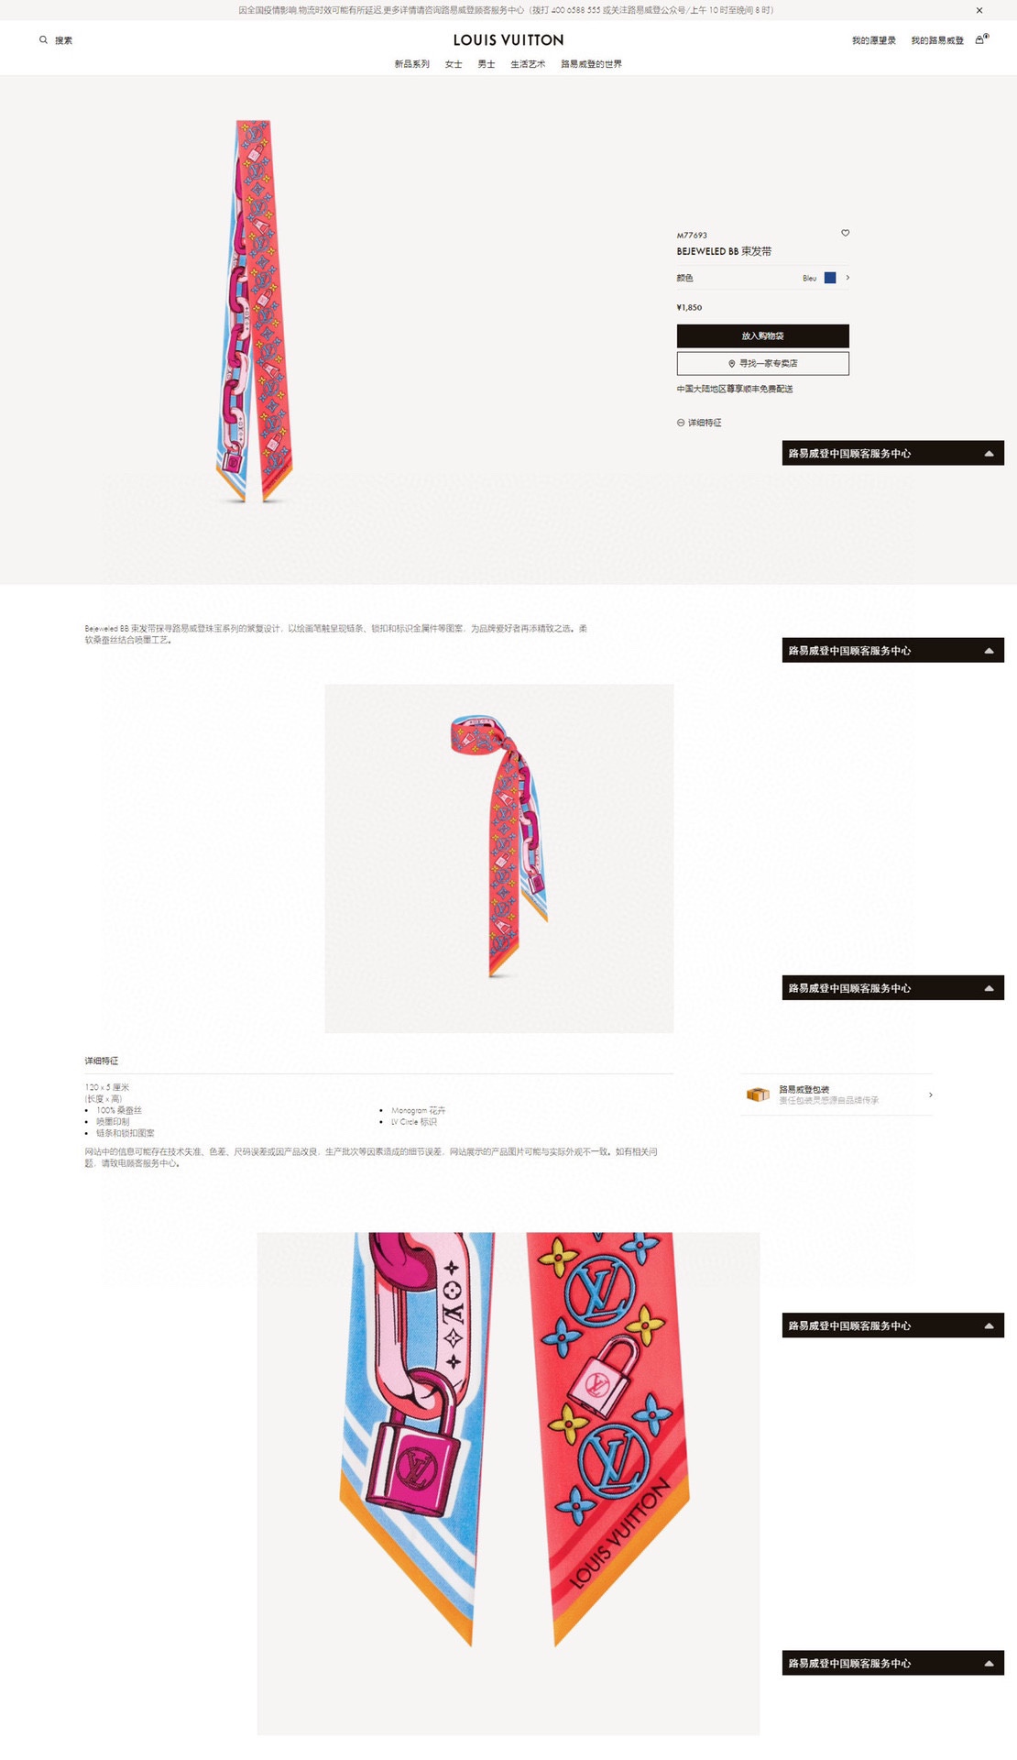Open the color selection chevron

point(848,278)
